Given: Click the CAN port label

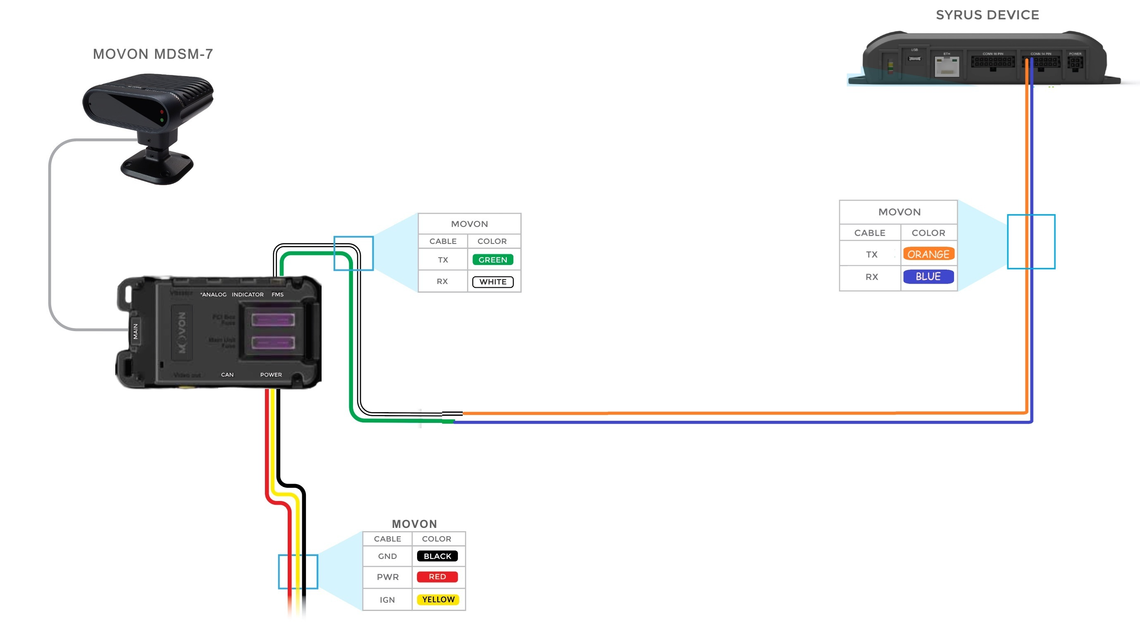Looking at the screenshot, I should pyautogui.click(x=227, y=375).
